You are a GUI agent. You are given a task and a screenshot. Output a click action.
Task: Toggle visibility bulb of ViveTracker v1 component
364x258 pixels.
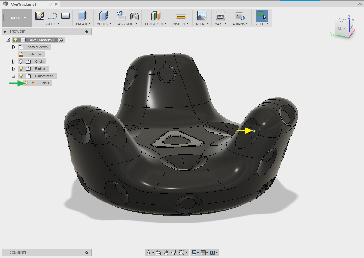15,40
